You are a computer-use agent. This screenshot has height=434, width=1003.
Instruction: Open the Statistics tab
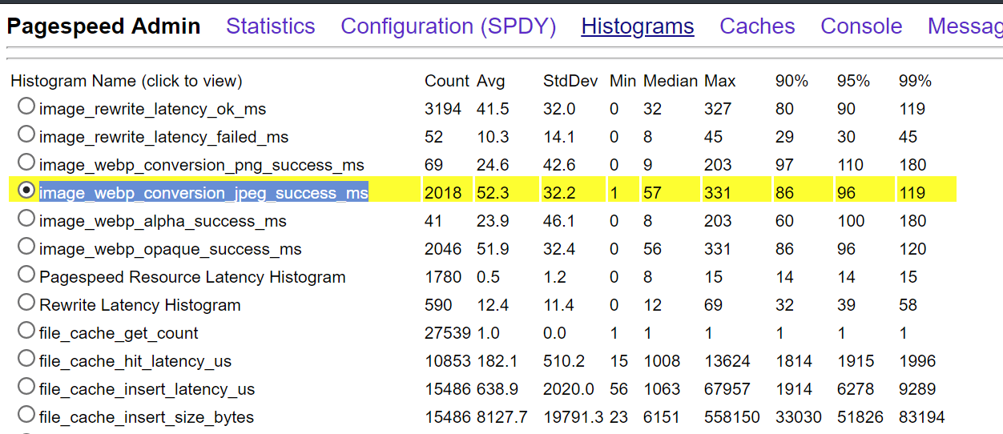click(x=271, y=26)
